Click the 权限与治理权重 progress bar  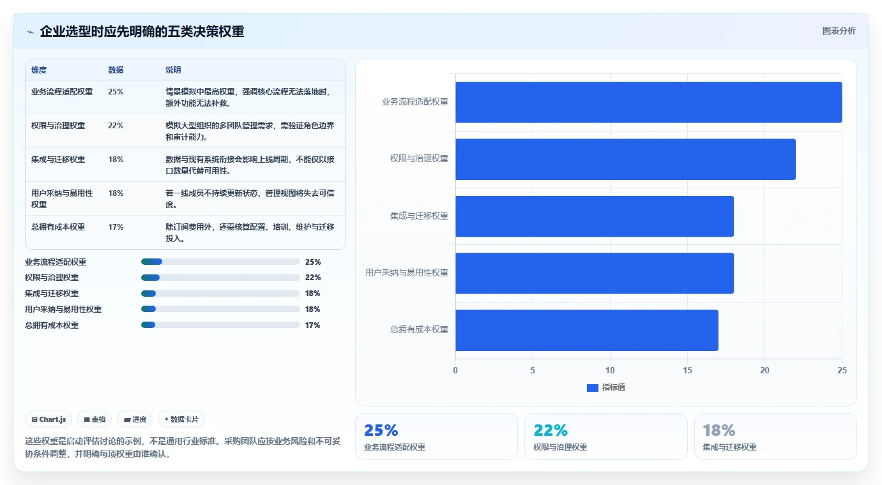(x=220, y=278)
